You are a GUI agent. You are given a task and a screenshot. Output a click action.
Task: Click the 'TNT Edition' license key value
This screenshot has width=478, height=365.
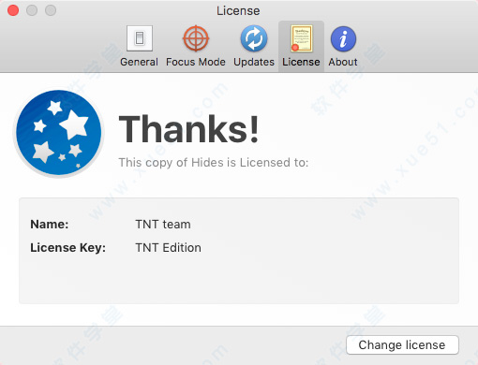(168, 248)
